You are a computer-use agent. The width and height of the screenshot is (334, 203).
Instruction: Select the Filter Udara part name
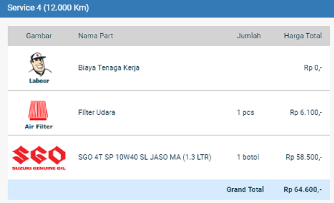tap(97, 113)
